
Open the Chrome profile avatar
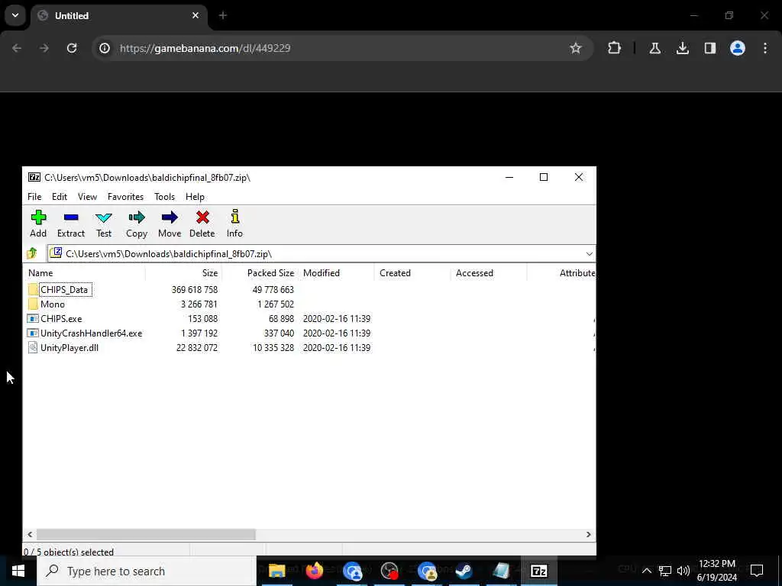click(738, 48)
